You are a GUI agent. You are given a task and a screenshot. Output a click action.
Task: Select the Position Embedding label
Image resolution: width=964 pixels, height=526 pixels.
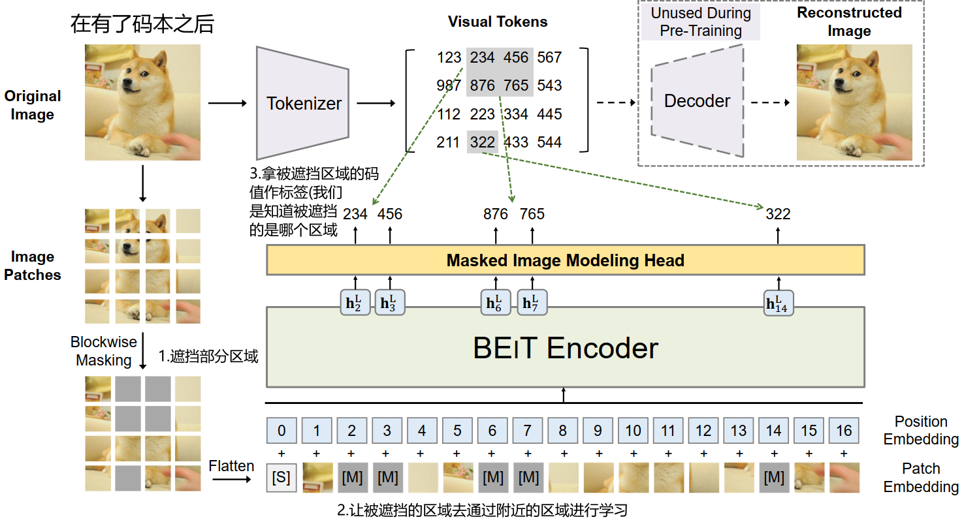pyautogui.click(x=921, y=431)
